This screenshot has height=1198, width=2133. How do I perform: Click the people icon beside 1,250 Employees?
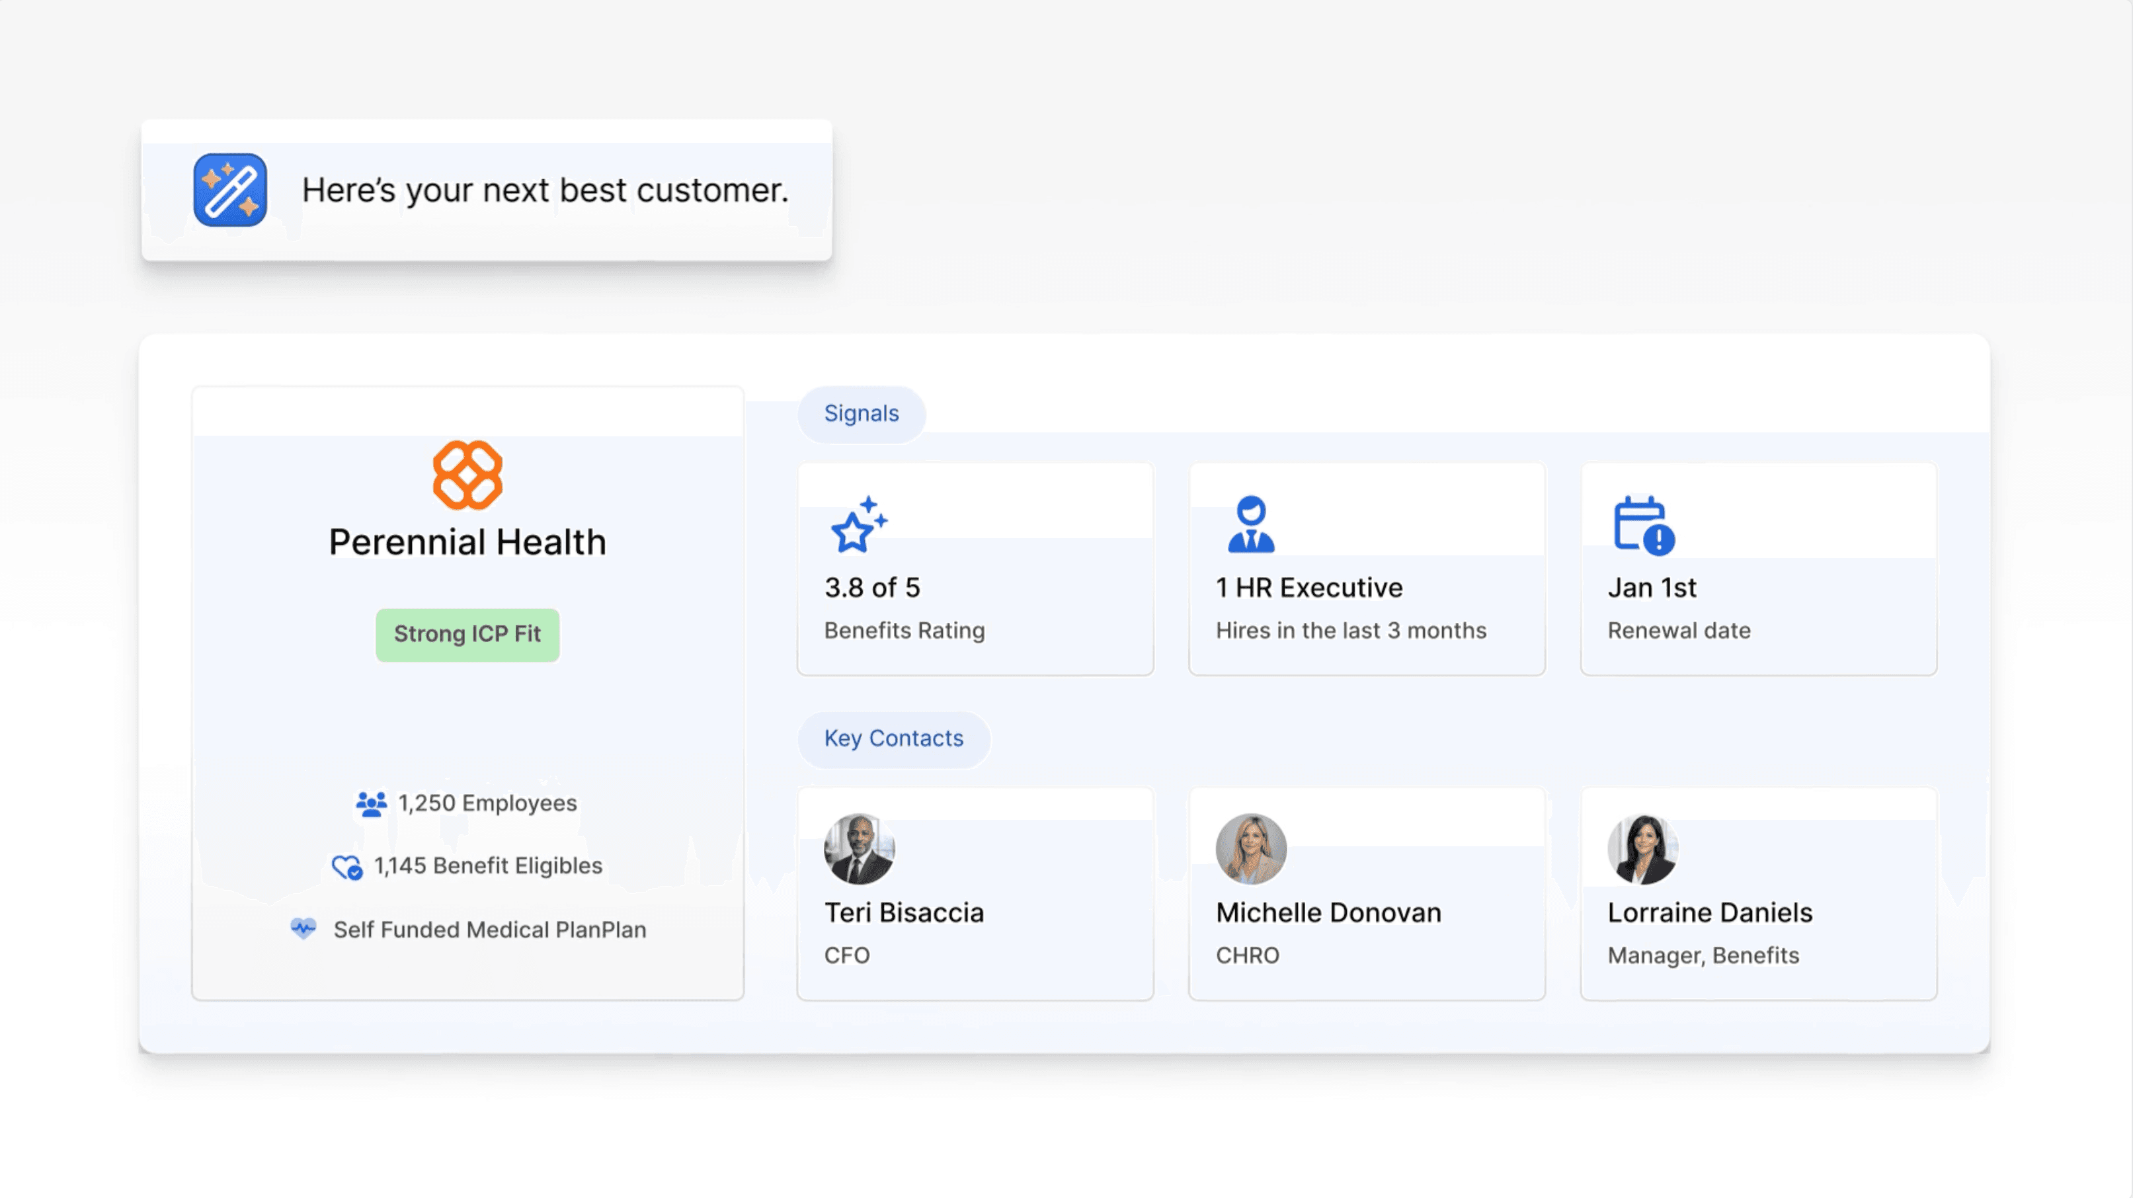coord(371,804)
